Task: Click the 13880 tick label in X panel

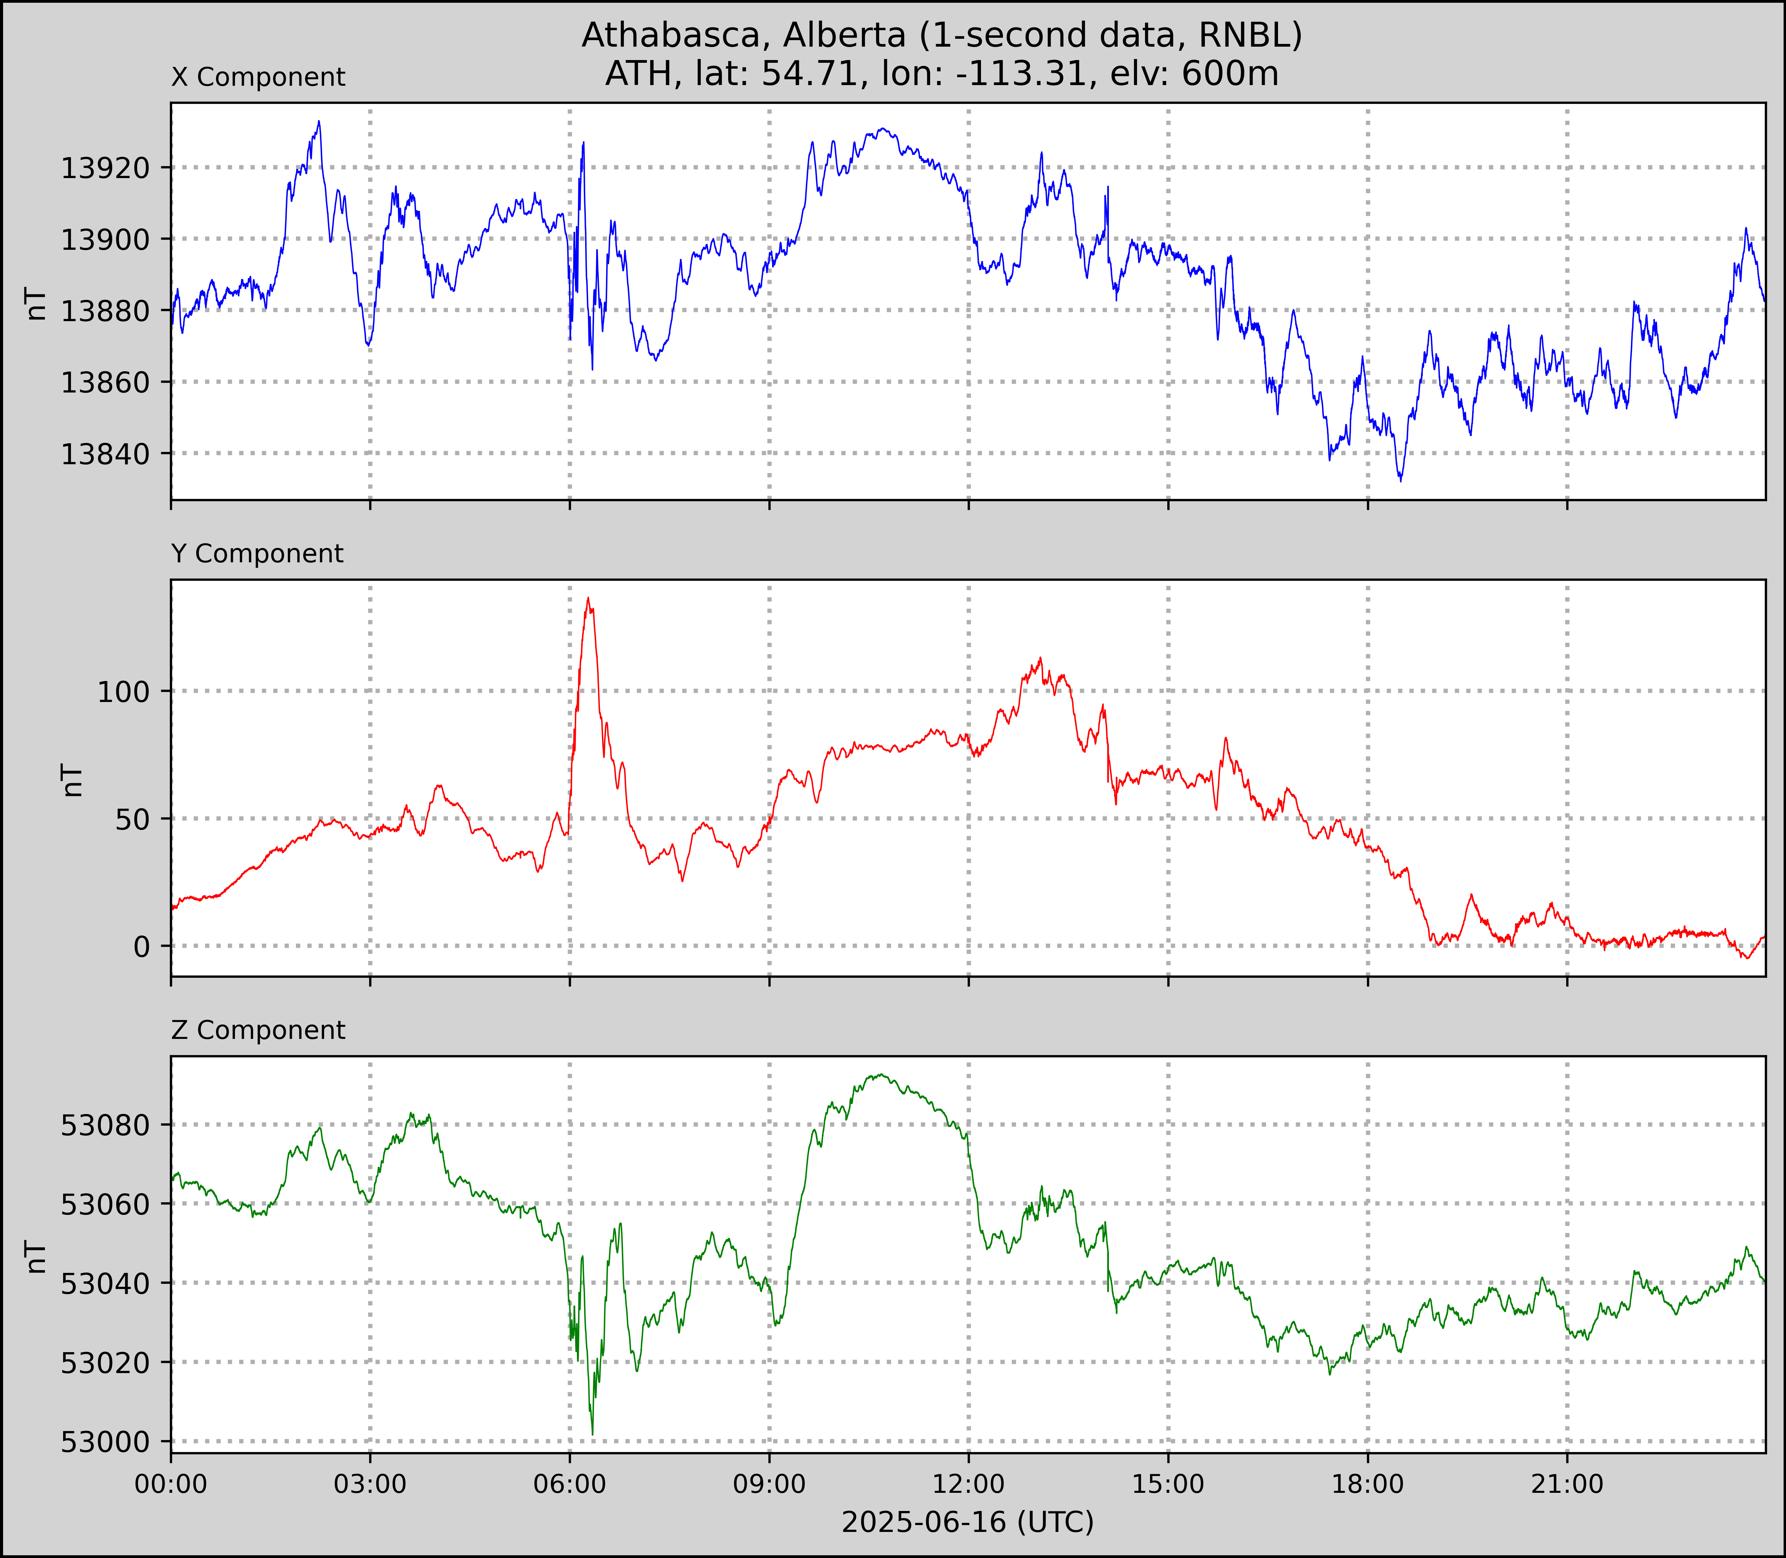Action: [105, 311]
